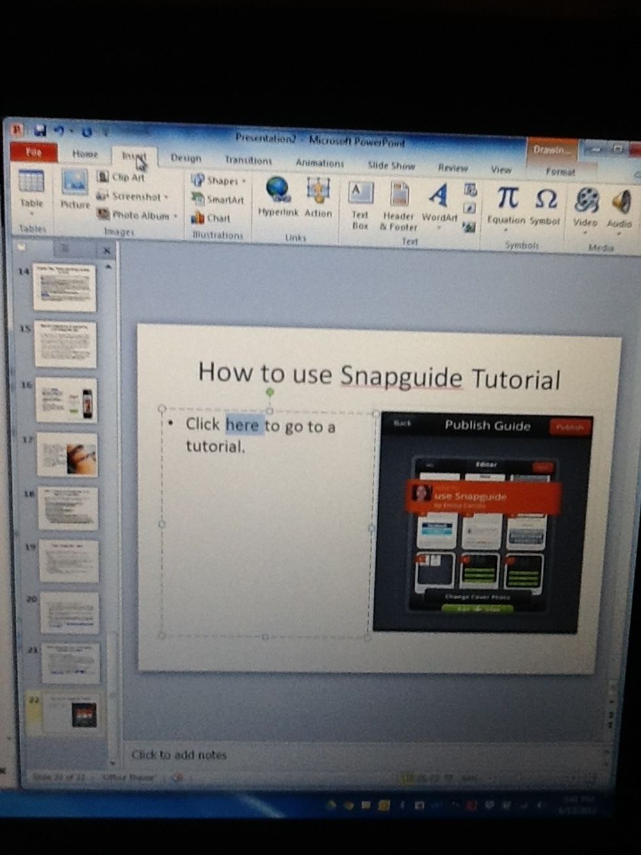Expand the Screenshot dropdown arrow
The height and width of the screenshot is (855, 641).
click(x=166, y=197)
